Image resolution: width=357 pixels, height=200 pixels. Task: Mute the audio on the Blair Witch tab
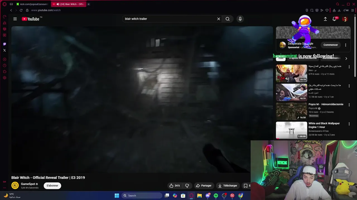(58, 4)
